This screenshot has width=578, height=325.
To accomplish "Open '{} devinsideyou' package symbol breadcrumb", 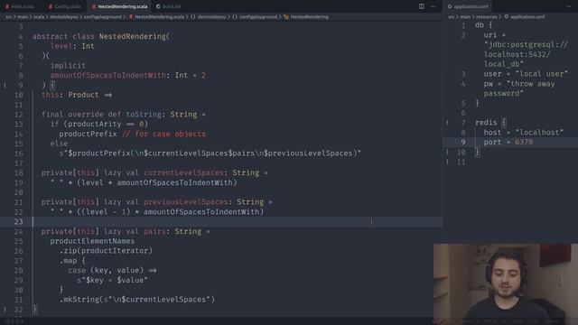I will [x=209, y=17].
